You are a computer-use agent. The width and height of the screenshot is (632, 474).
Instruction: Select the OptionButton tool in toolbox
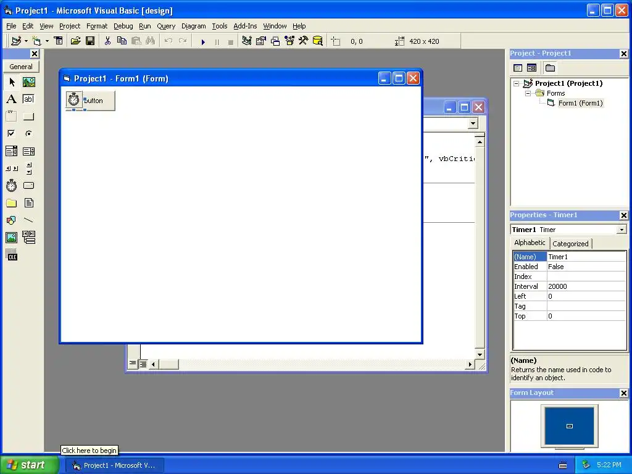28,133
